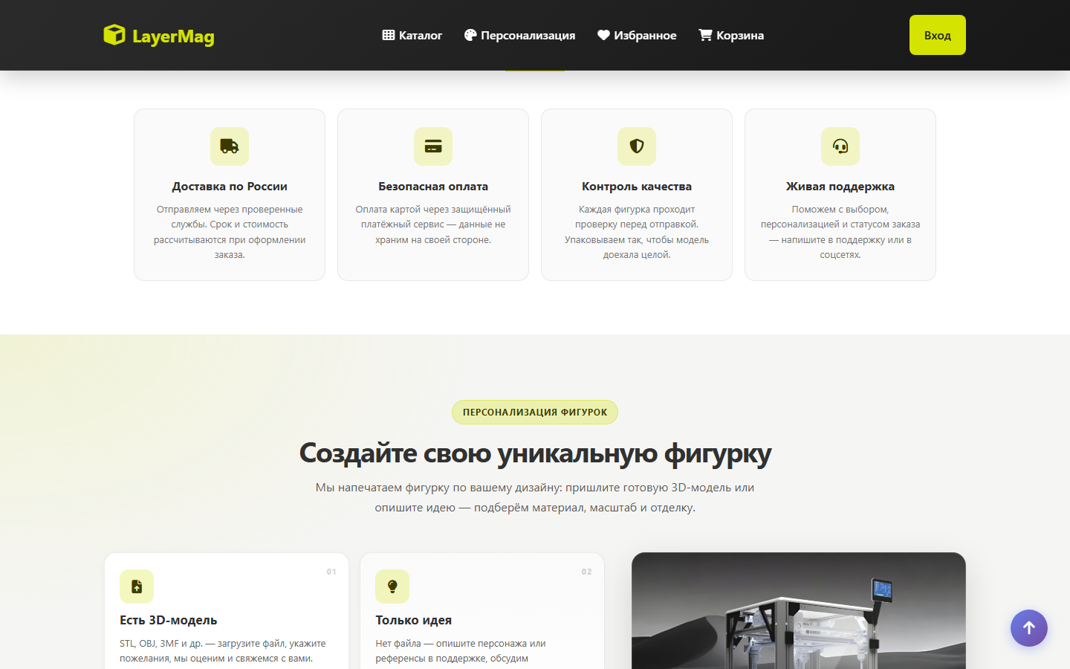Click the Создайте свою уникальную фигурку heading

point(535,453)
